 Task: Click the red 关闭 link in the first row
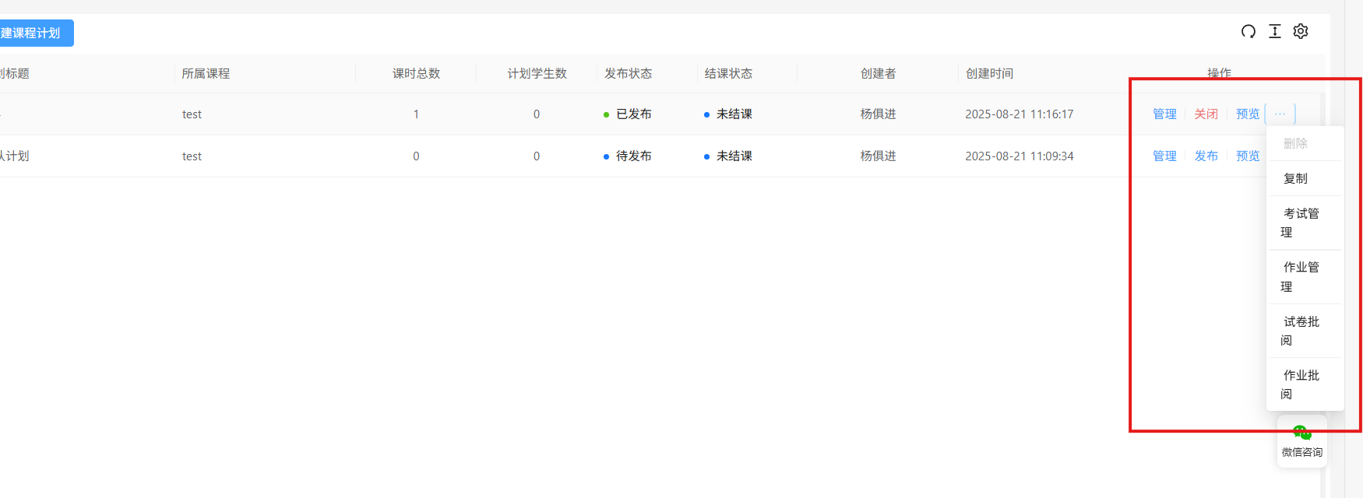(1206, 114)
